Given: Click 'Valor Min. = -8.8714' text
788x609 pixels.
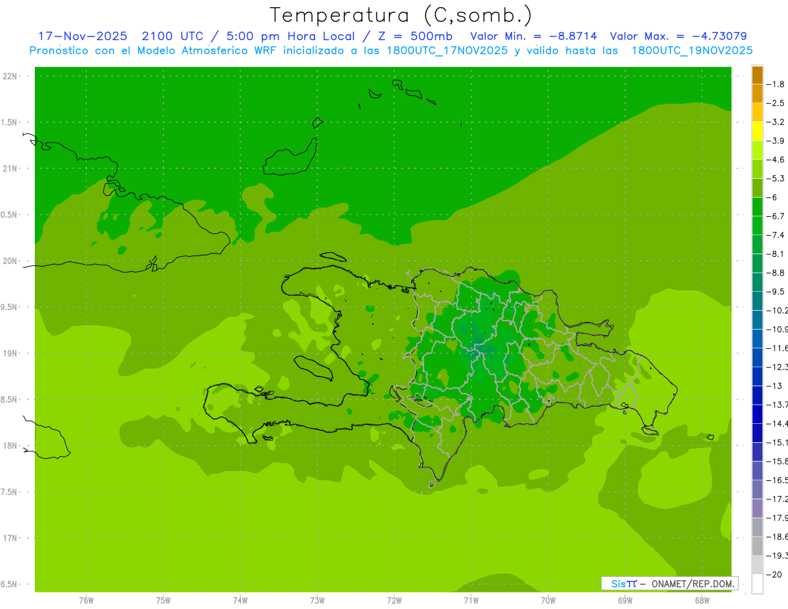Looking at the screenshot, I should [x=535, y=36].
